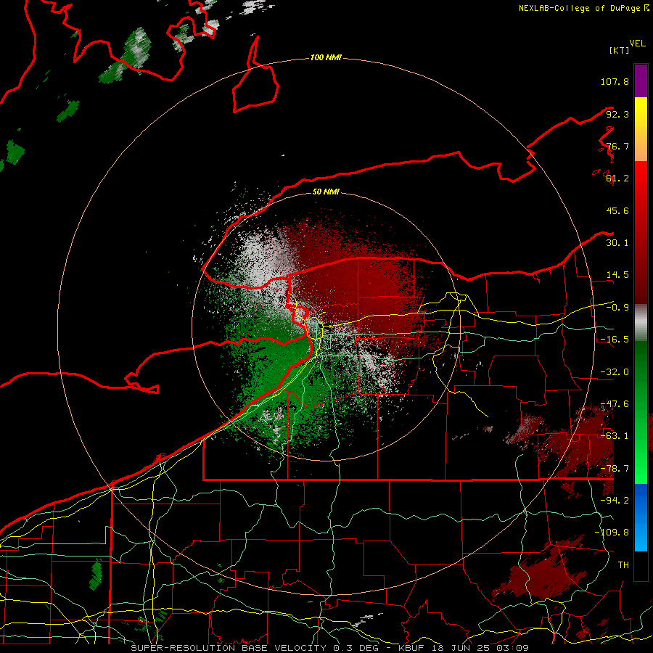Select the 'VEL' legend title

click(x=637, y=44)
